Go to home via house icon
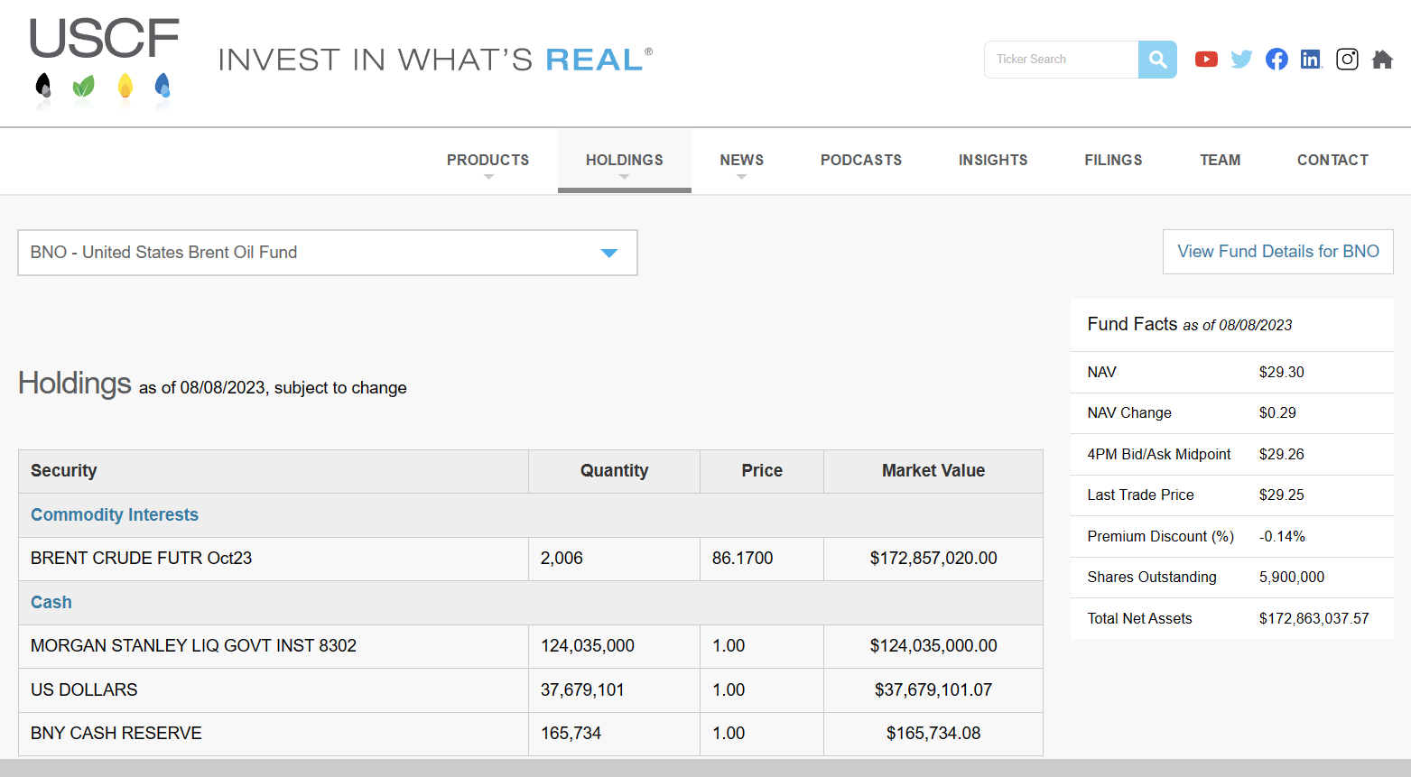The height and width of the screenshot is (777, 1411). tap(1382, 60)
